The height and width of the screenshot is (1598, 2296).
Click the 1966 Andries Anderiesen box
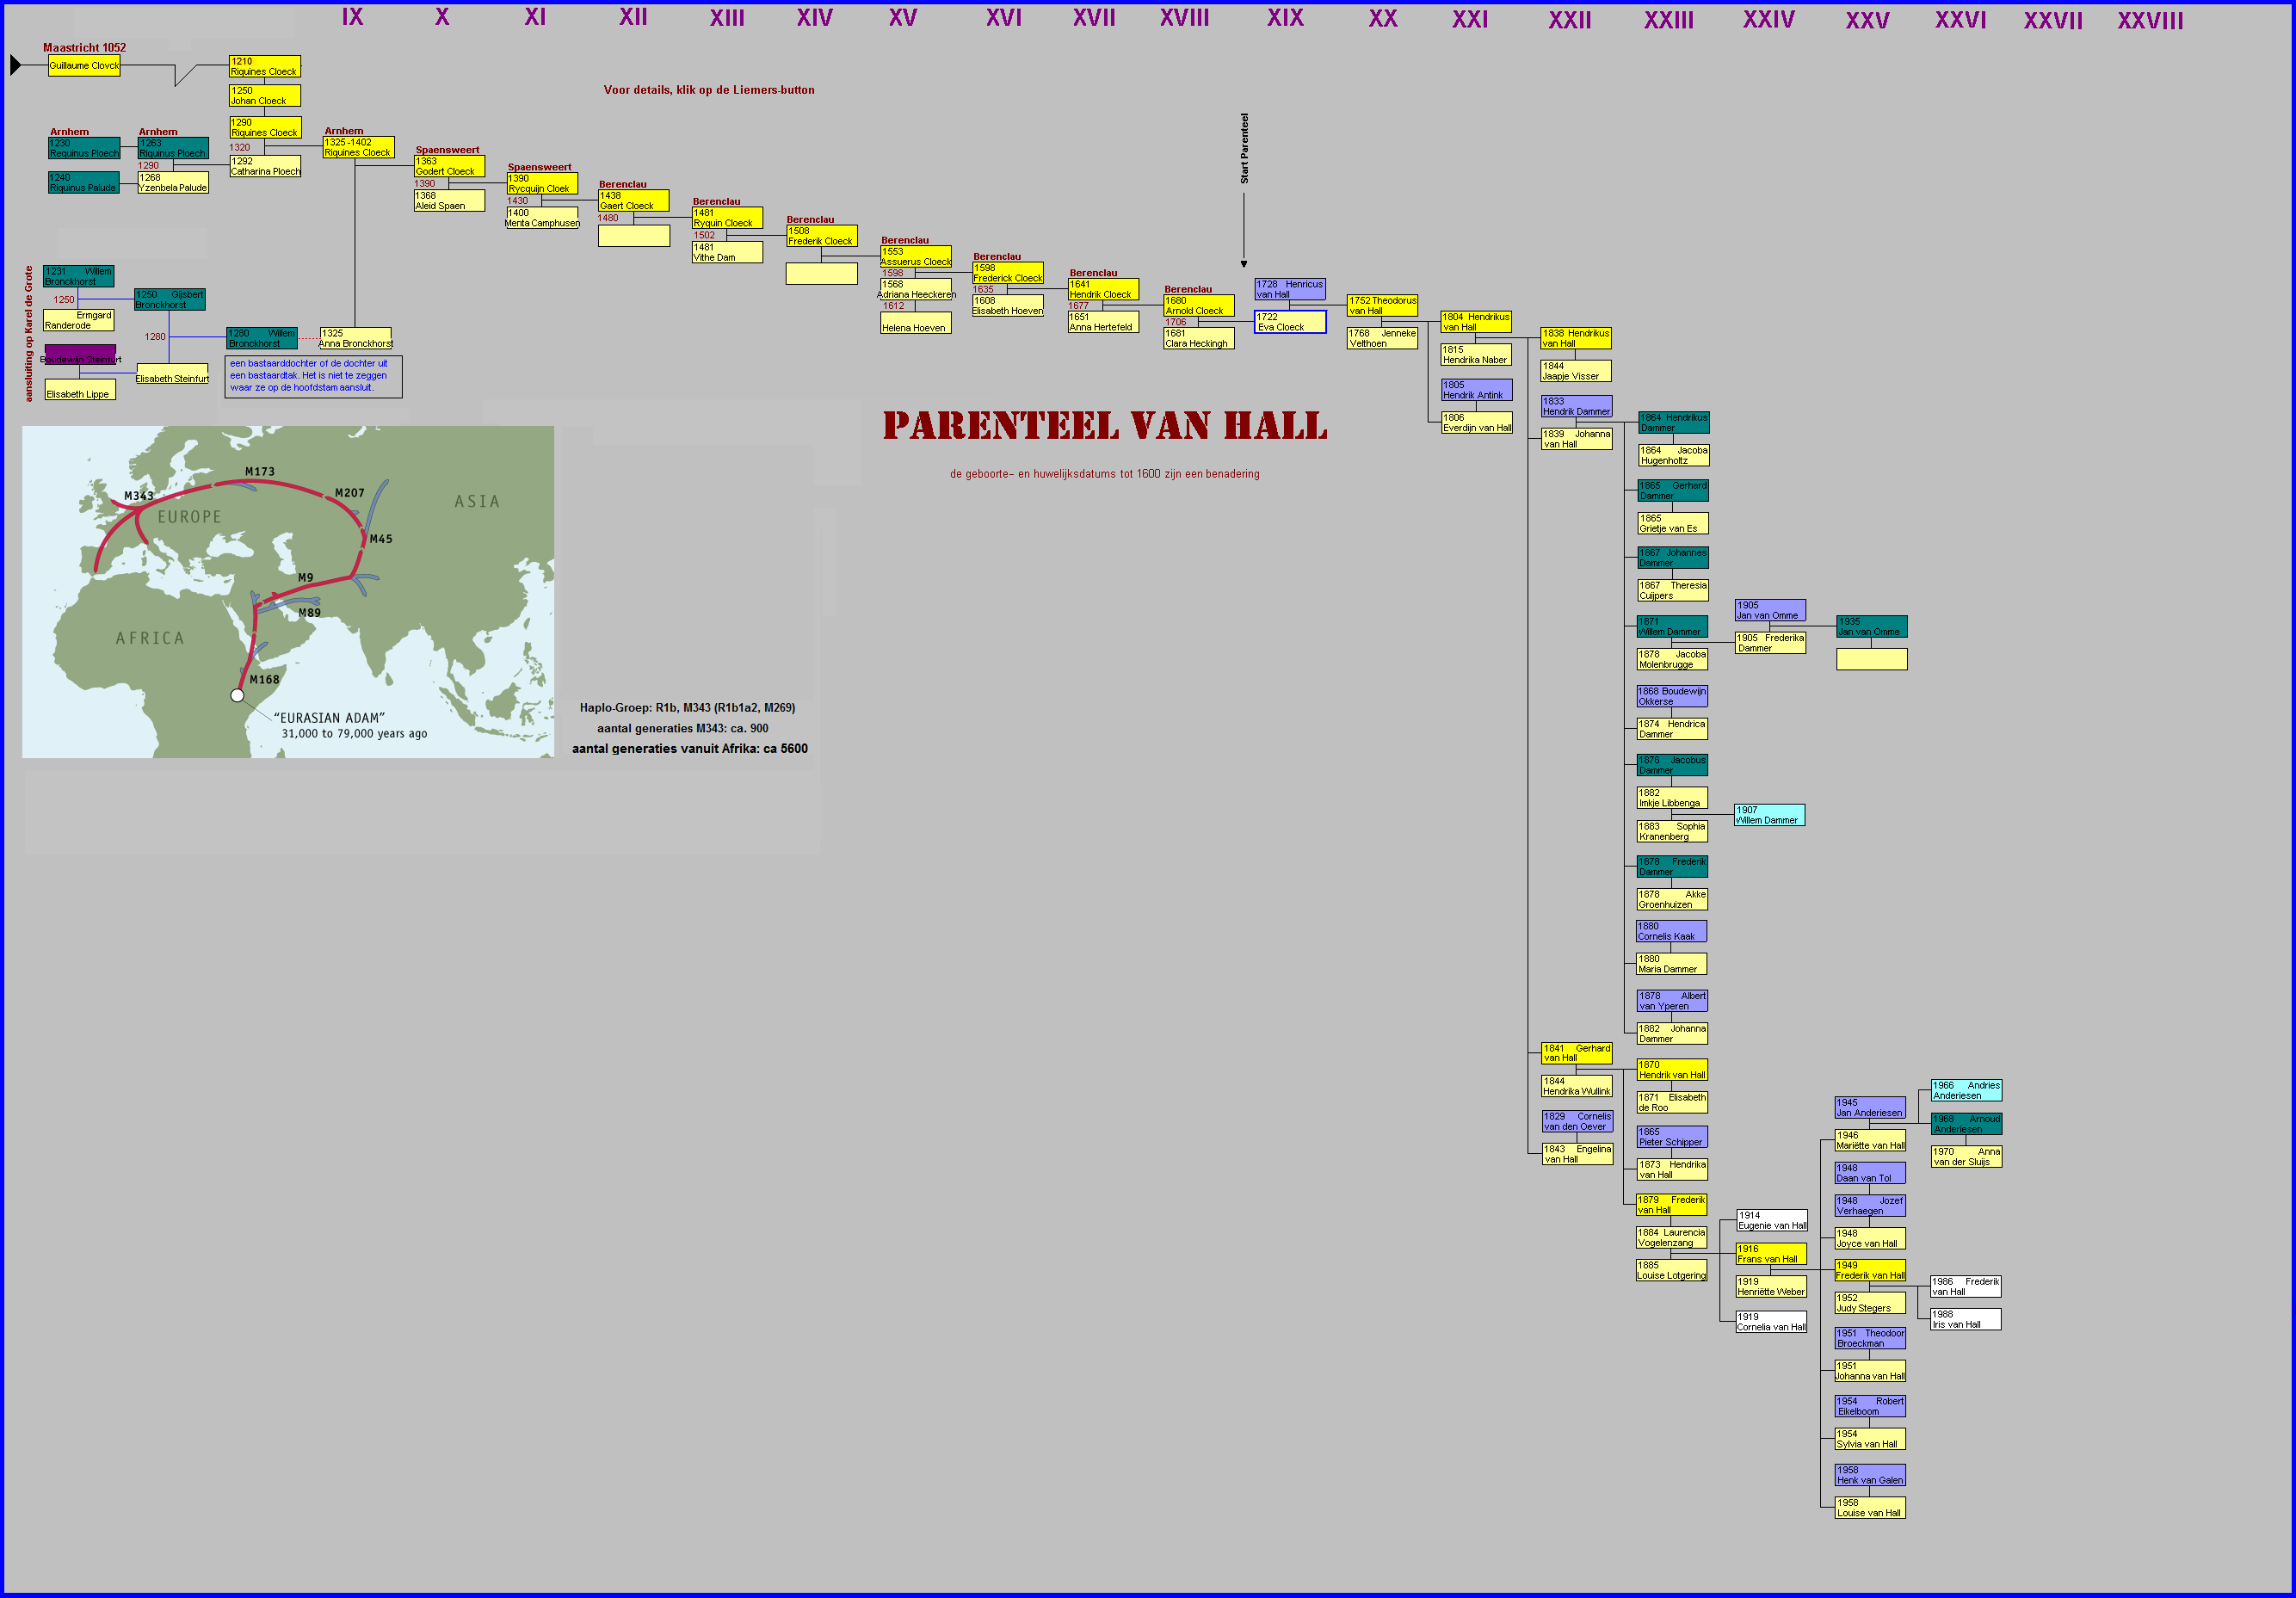(1966, 1091)
